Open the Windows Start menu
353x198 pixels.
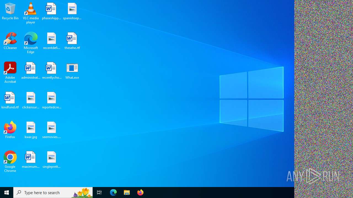click(7, 193)
